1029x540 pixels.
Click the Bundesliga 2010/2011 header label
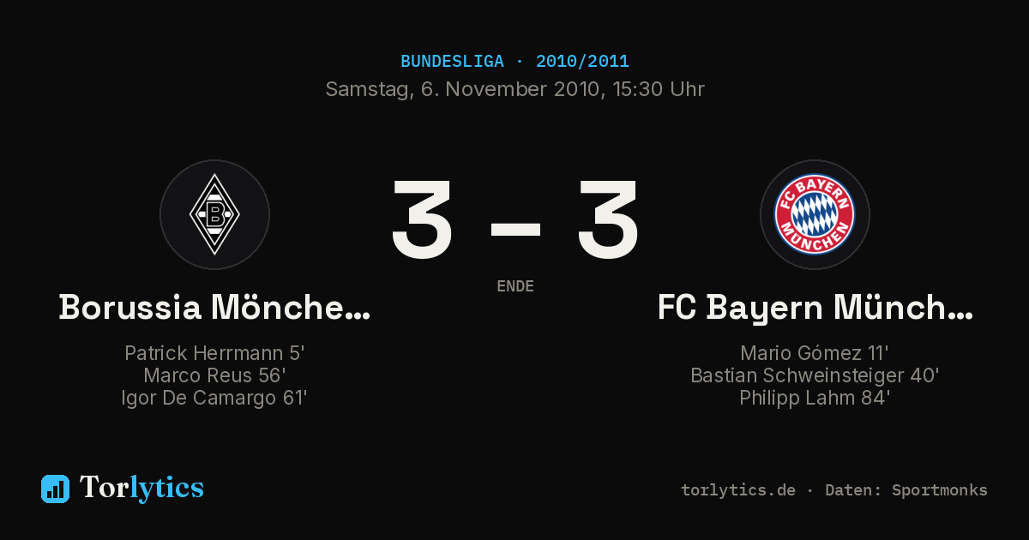(514, 62)
